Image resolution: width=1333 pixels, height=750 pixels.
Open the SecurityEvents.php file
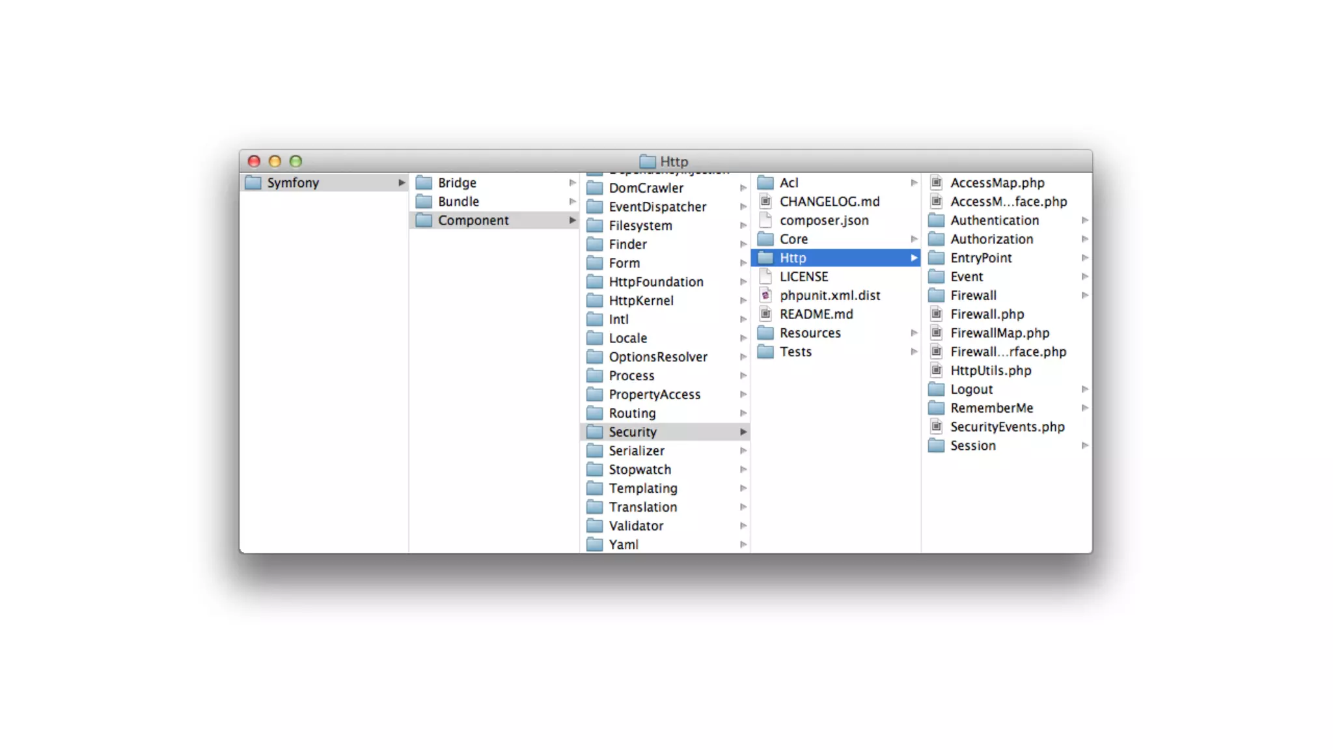pos(1007,427)
